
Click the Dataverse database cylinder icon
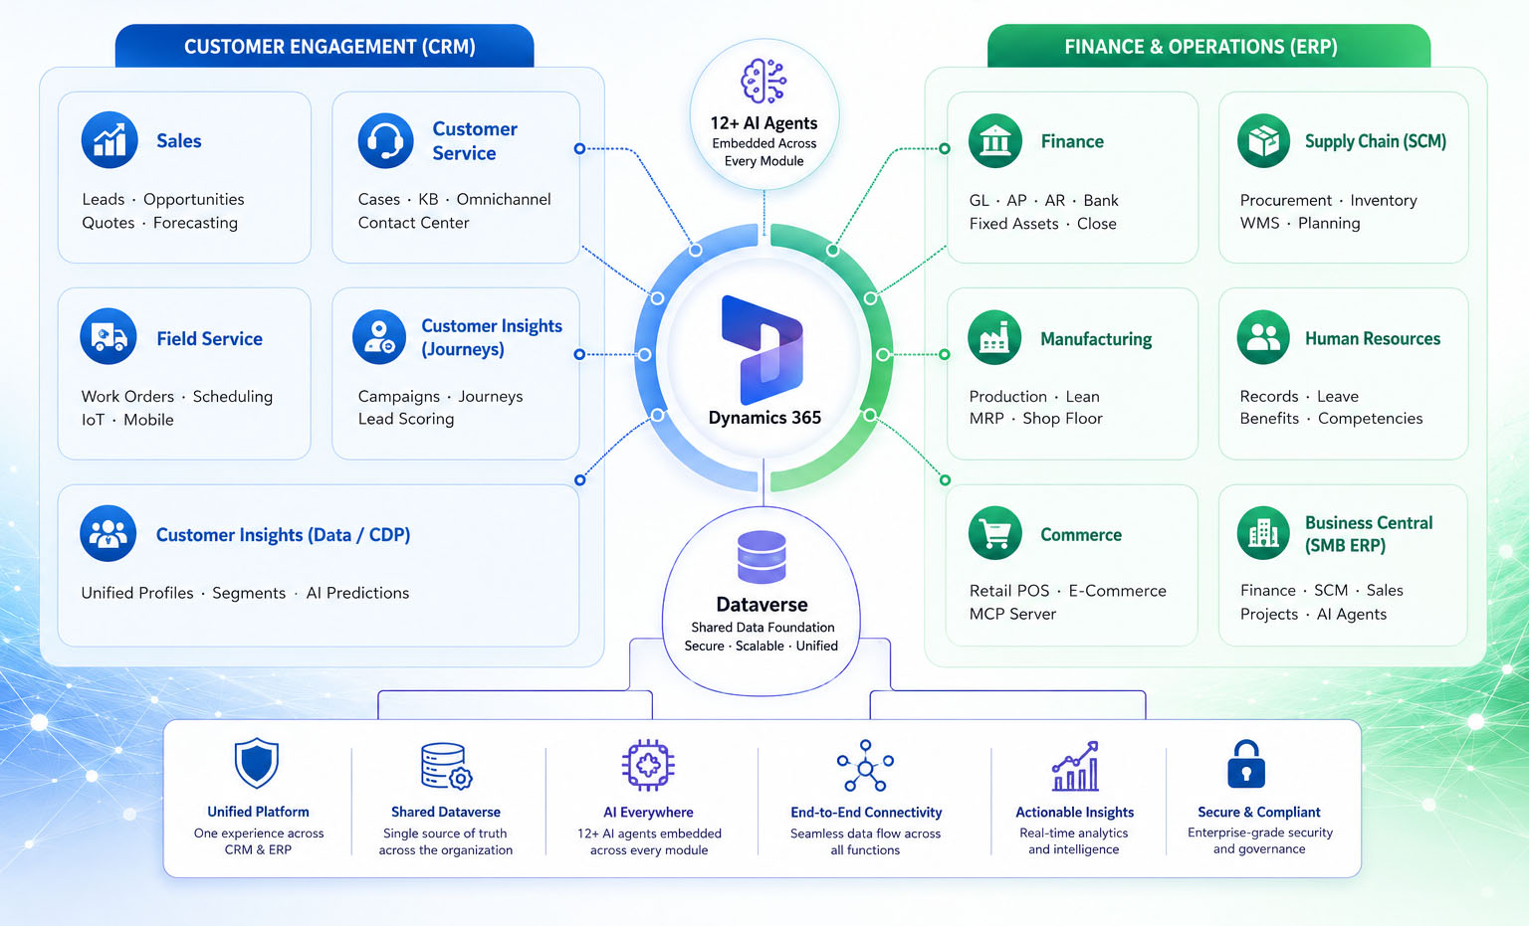[763, 556]
